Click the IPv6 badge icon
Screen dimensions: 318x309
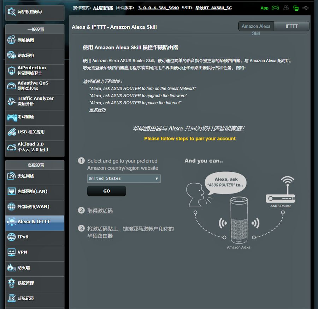[11, 237]
